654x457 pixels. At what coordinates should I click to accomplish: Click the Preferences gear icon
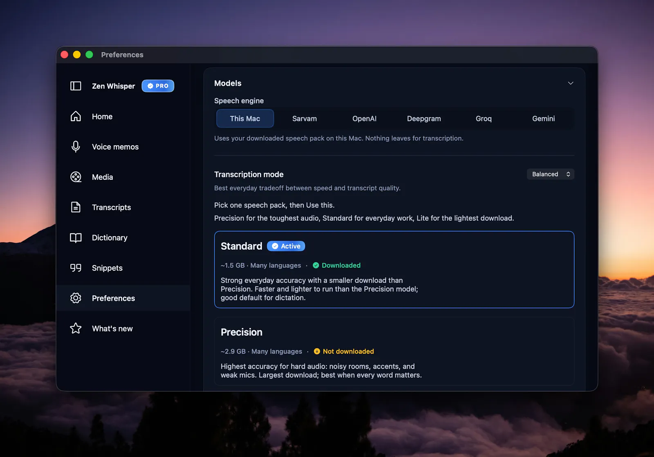coord(76,298)
